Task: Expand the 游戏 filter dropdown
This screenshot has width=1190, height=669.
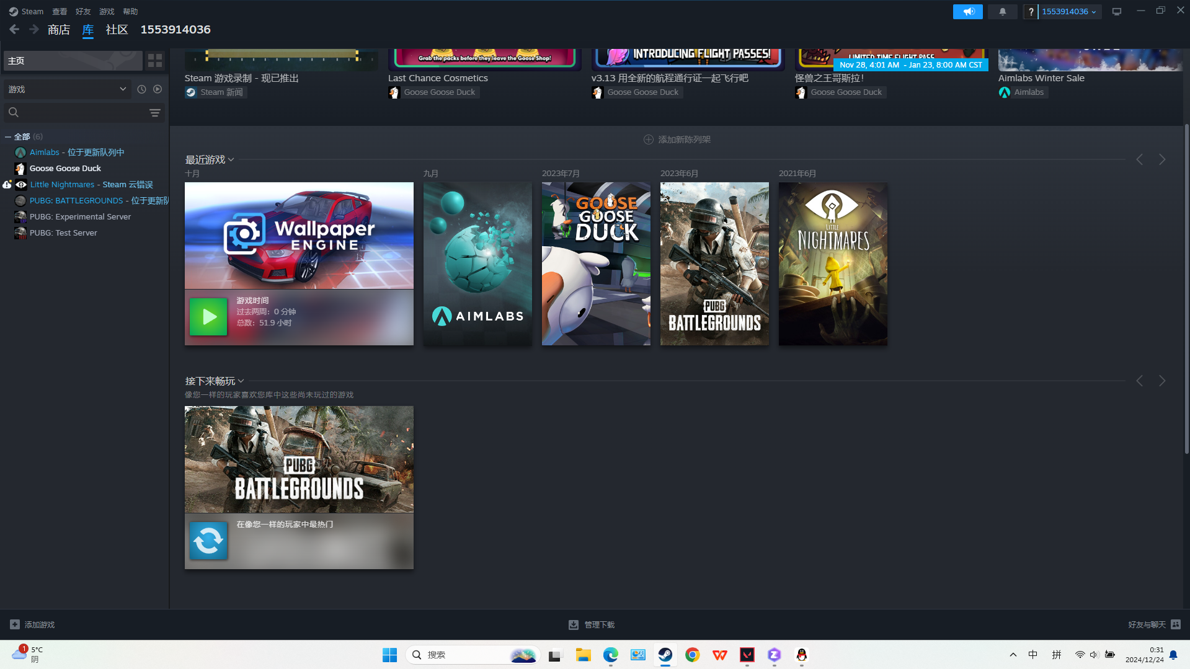Action: (x=67, y=89)
